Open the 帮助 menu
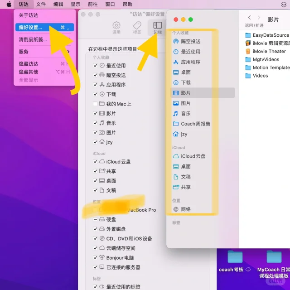 point(127,4)
